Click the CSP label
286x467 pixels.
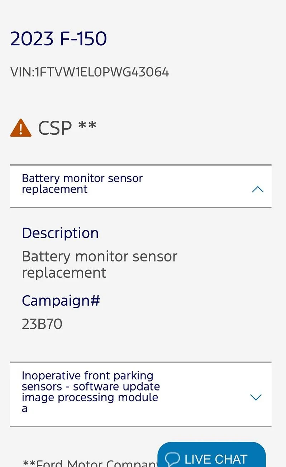coord(55,128)
